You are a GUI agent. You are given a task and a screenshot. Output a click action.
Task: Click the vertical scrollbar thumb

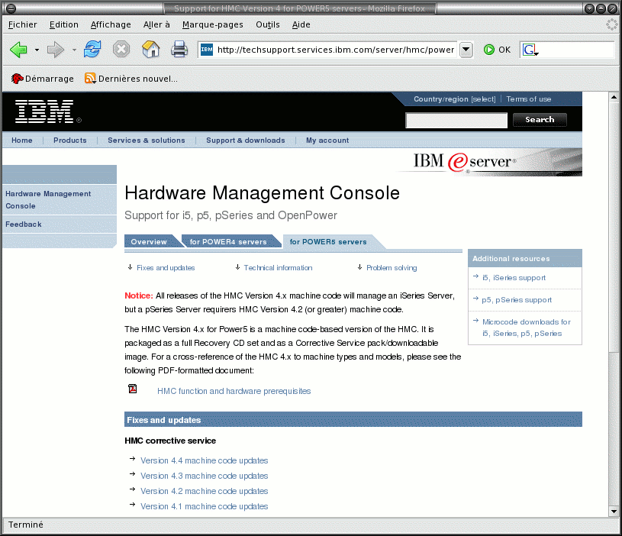(614, 227)
